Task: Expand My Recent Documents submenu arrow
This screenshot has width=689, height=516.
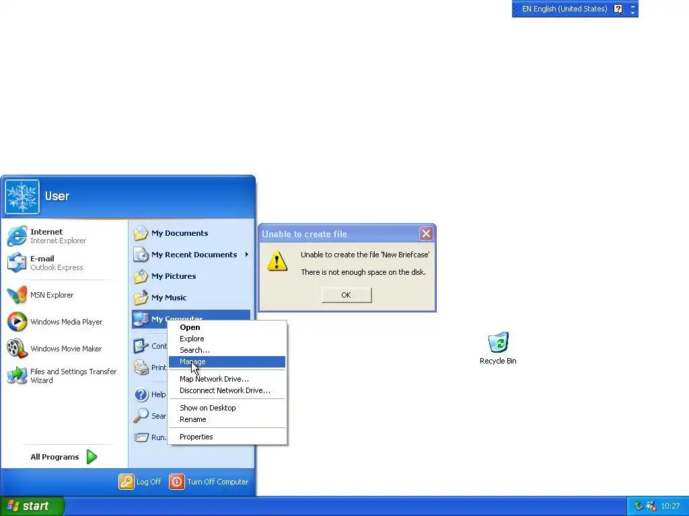Action: (247, 255)
